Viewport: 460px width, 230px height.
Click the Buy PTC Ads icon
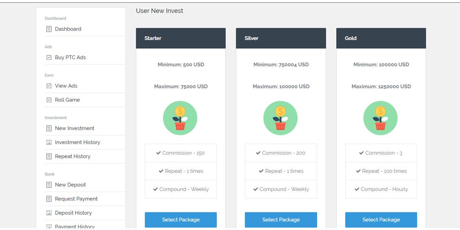49,57
